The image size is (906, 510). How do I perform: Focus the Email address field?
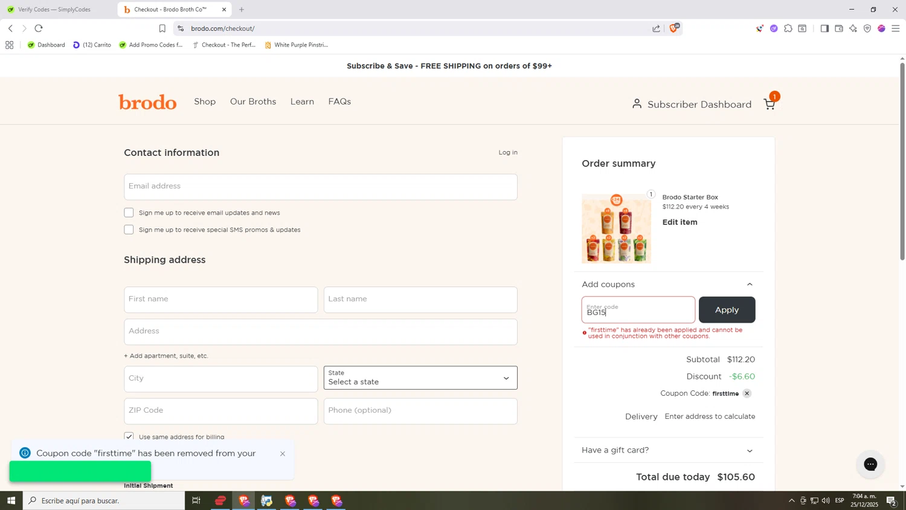(x=321, y=187)
